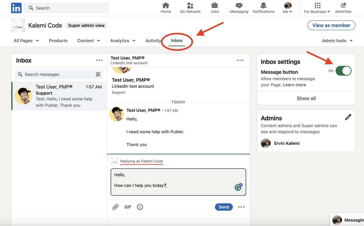This screenshot has height=226, width=364.
Task: Click the Ervin Kalemi admin name
Action: tap(287, 143)
